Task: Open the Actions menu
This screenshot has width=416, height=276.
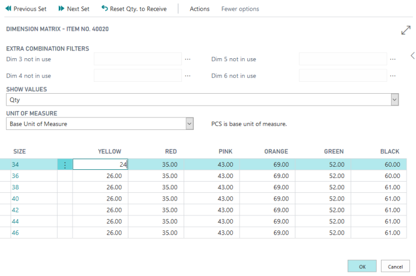Action: 199,9
